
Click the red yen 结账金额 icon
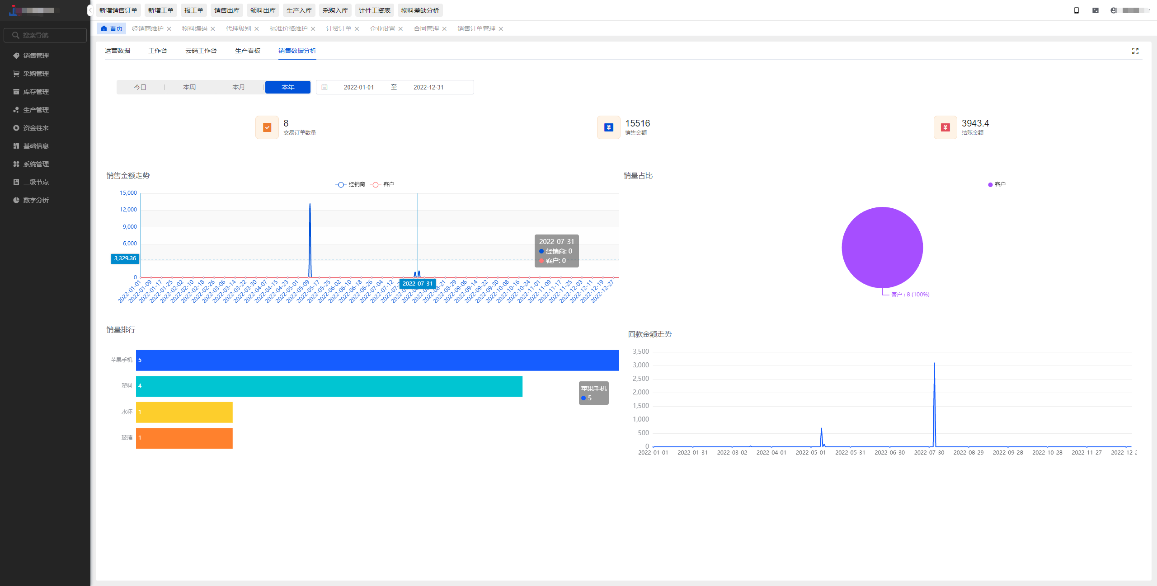click(945, 127)
